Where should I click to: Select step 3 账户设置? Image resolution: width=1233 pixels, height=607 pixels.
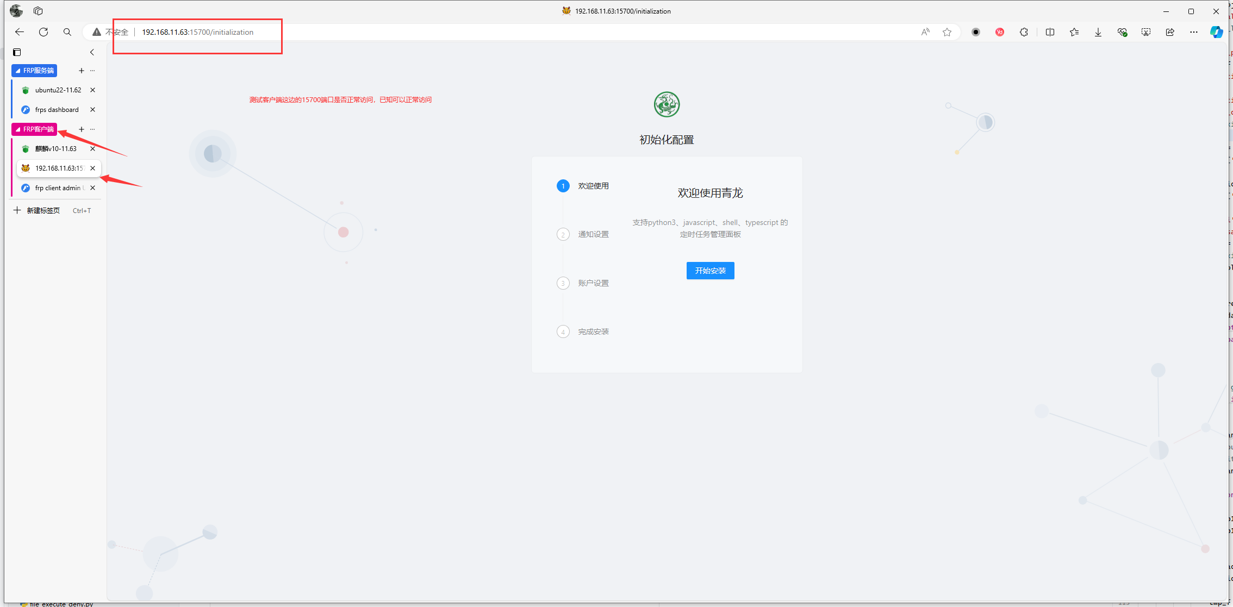coord(583,283)
